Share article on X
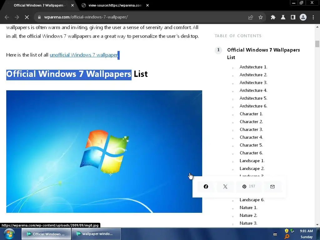Image resolution: width=320 pixels, height=240 pixels. (225, 187)
